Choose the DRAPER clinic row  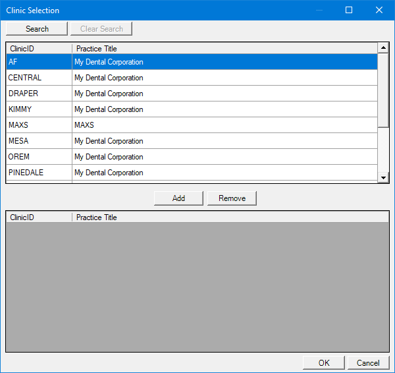click(191, 94)
